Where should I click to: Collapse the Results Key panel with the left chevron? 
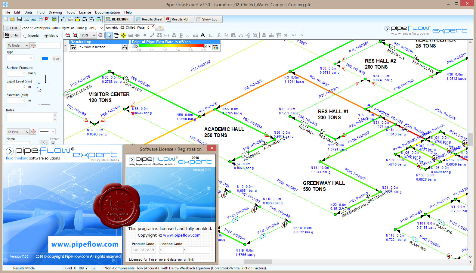click(x=65, y=45)
